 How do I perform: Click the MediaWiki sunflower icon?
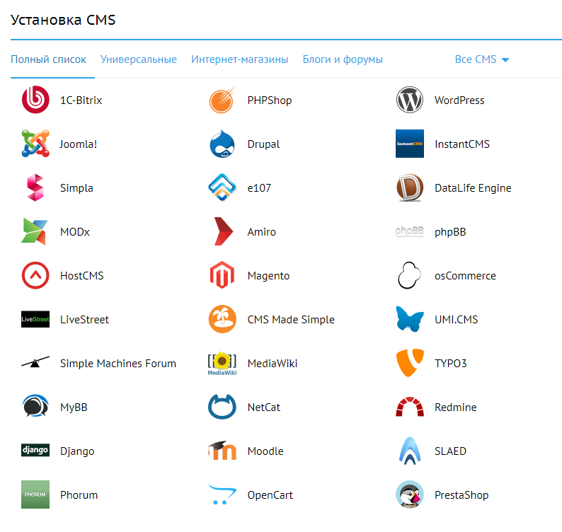[x=222, y=363]
